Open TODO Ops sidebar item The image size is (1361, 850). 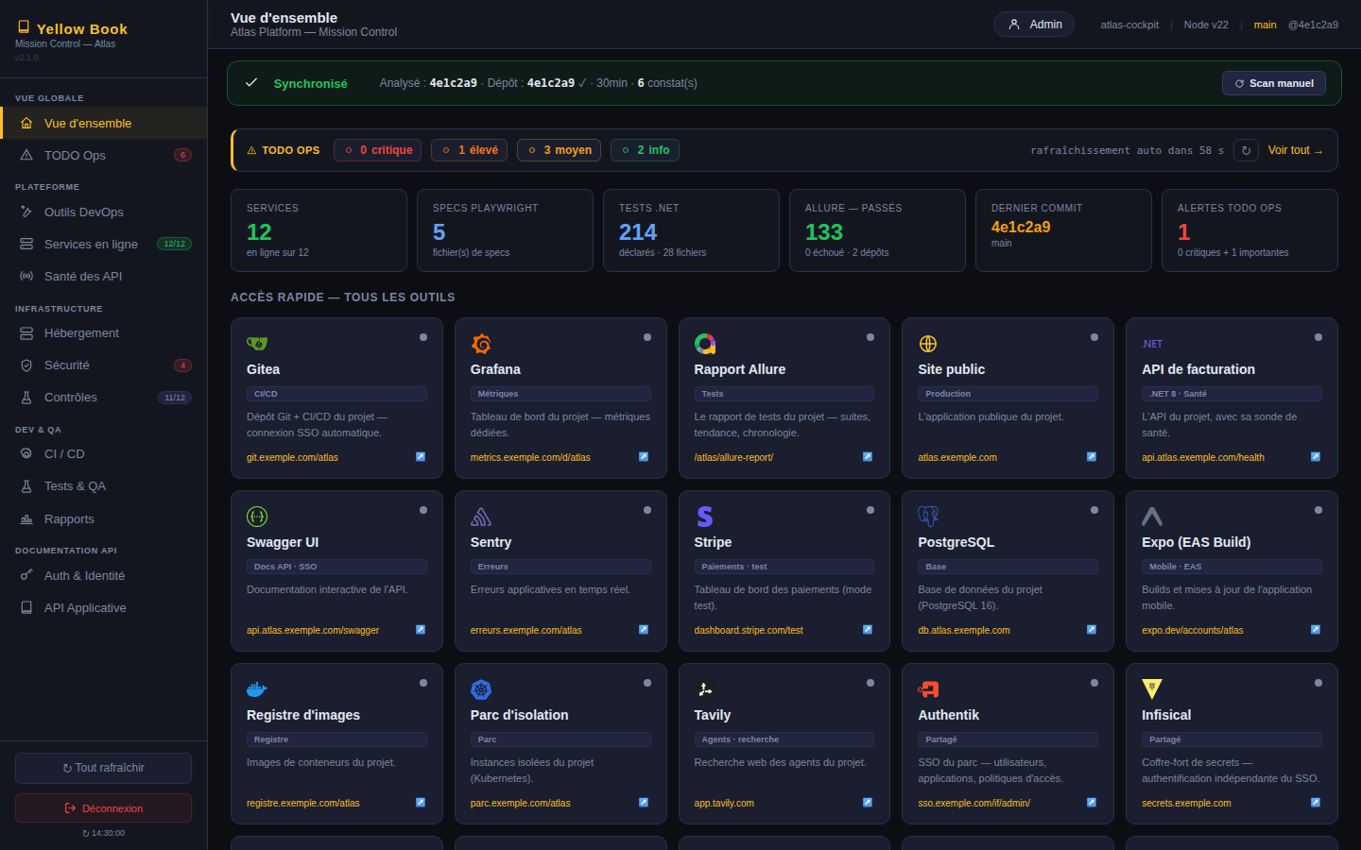coord(104,155)
